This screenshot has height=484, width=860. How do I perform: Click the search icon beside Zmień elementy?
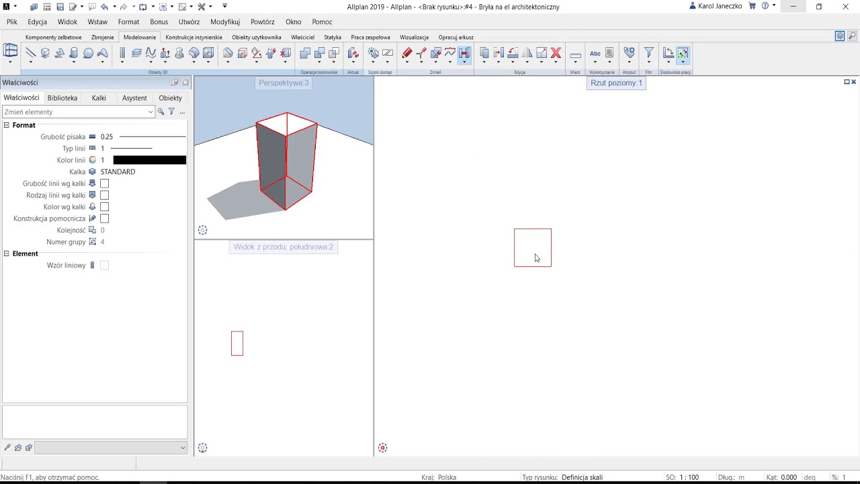pyautogui.click(x=161, y=112)
